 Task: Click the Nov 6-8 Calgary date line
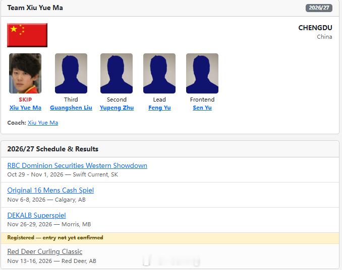click(46, 200)
